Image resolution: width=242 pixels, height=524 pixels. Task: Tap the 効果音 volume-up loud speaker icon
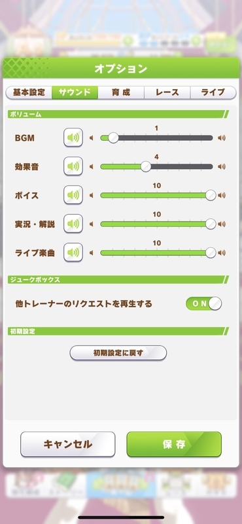pyautogui.click(x=222, y=166)
